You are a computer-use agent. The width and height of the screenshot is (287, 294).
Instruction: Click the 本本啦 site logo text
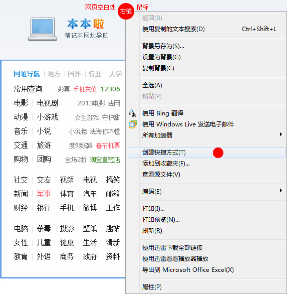pyautogui.click(x=86, y=24)
